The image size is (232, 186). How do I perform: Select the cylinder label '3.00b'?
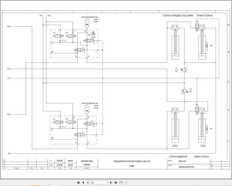pyautogui.click(x=203, y=146)
